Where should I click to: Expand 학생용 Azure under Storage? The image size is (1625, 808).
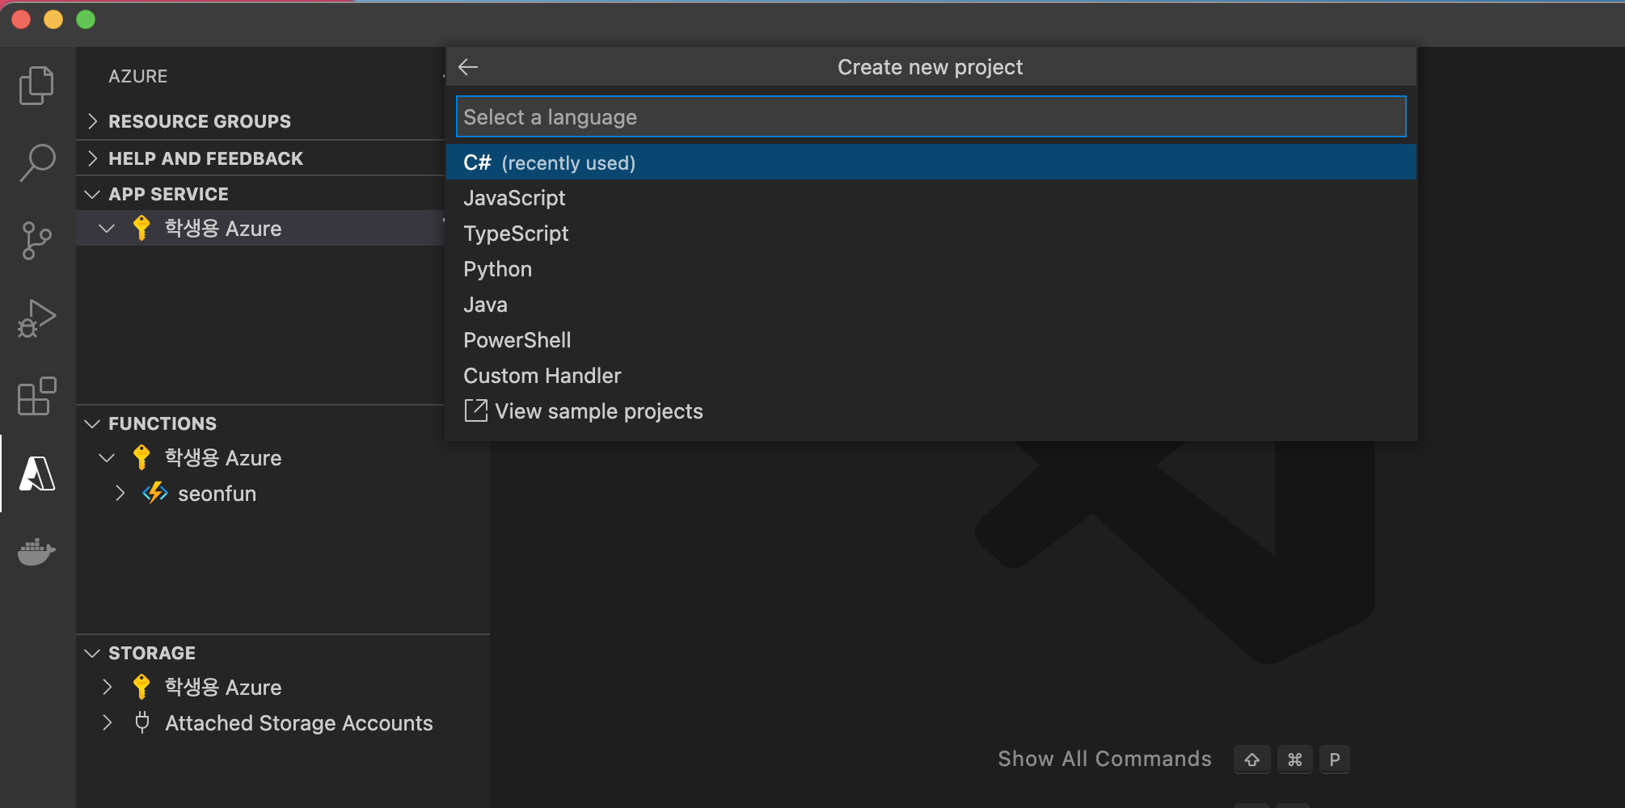[107, 687]
